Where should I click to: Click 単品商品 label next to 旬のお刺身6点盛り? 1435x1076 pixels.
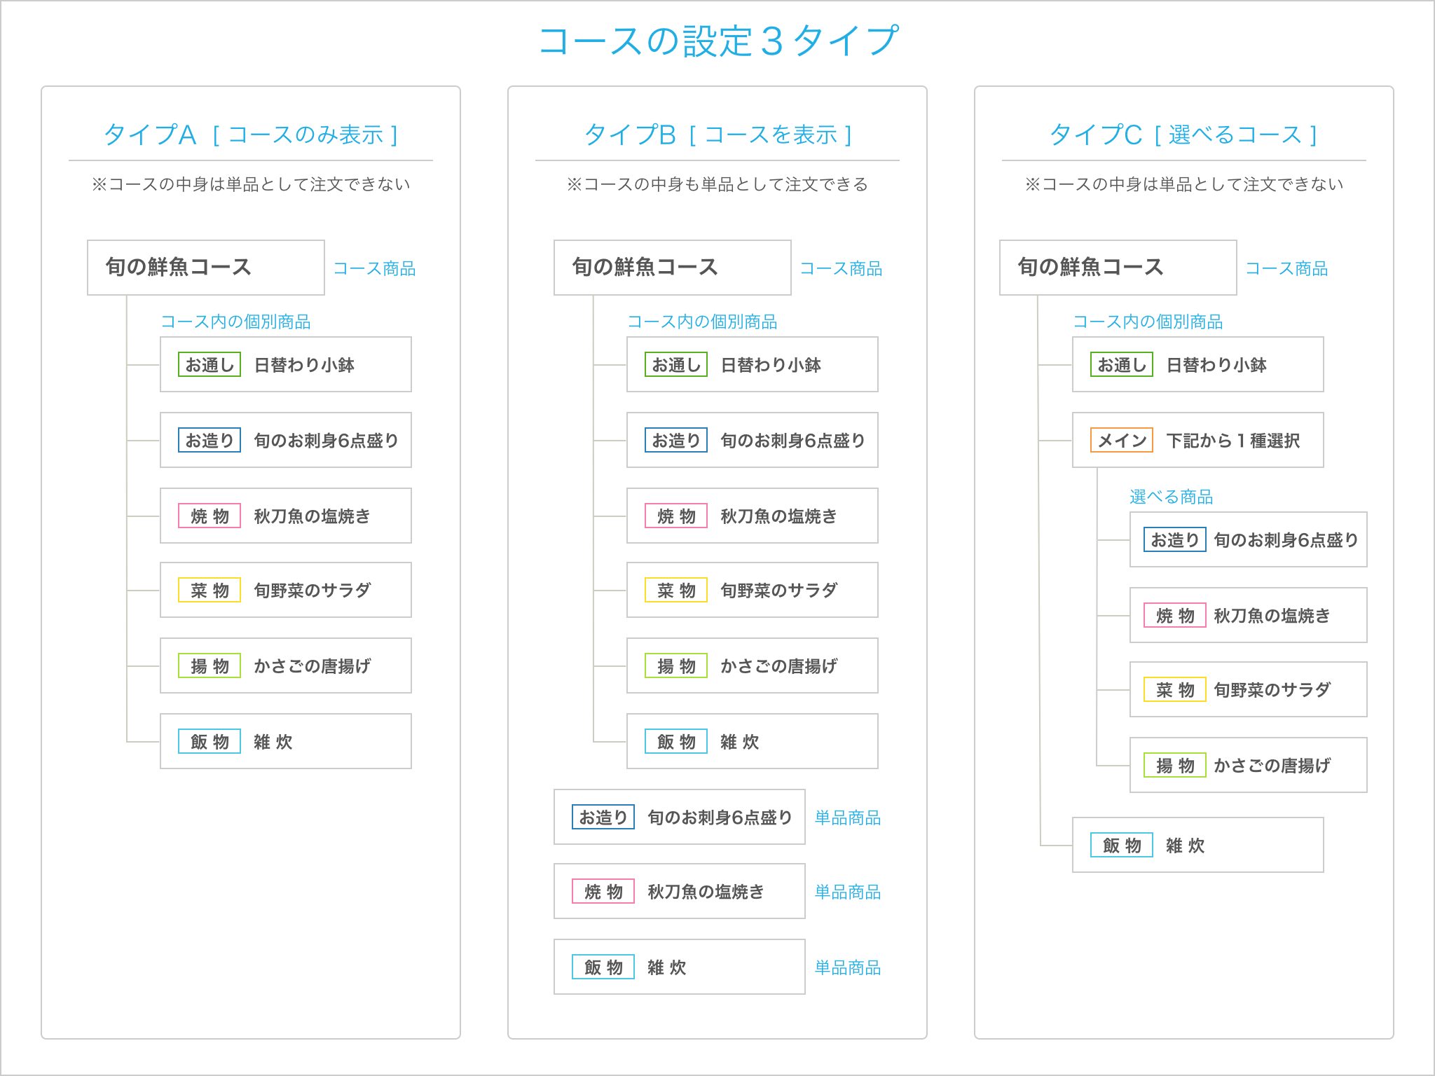(848, 818)
